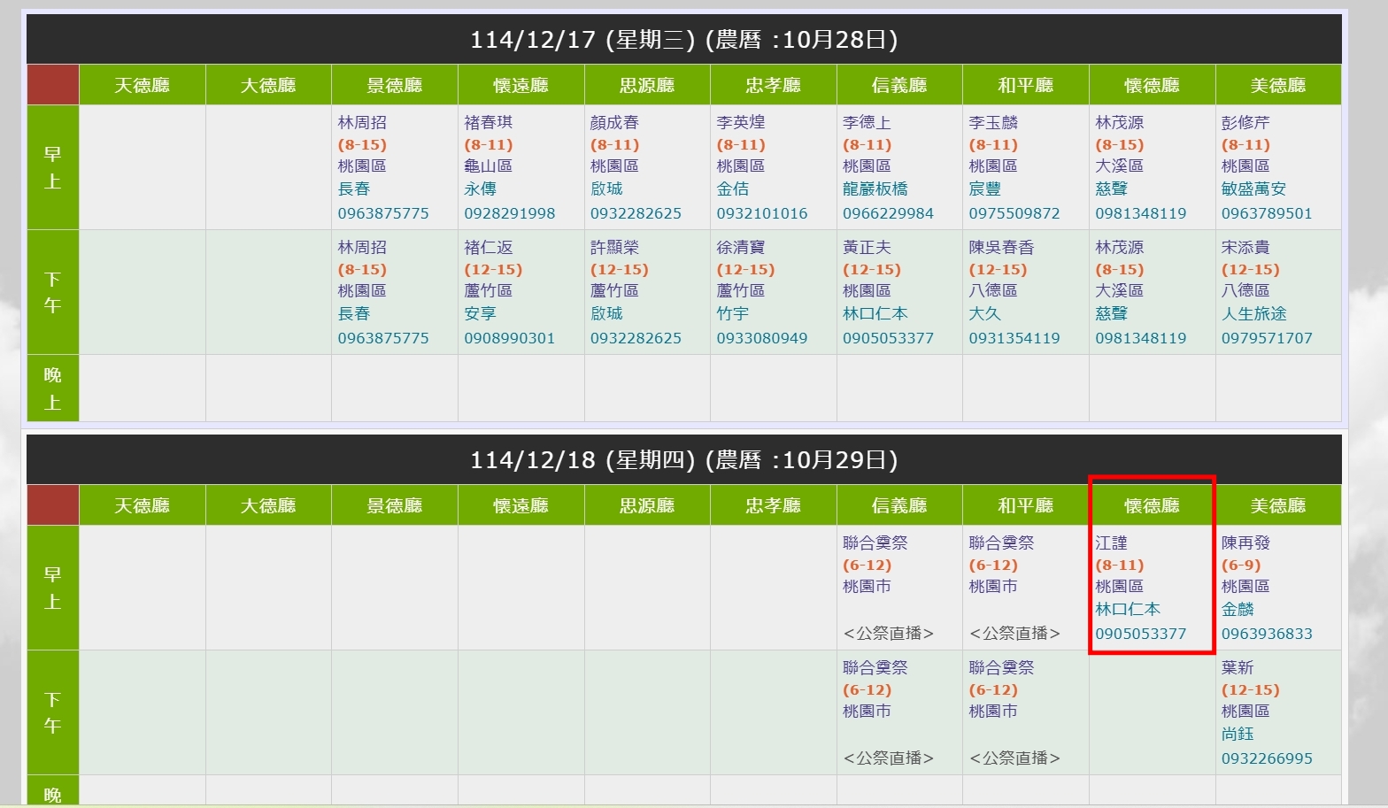Click the 忠孝廳 column header for 12/18
This screenshot has height=808, width=1388.
click(773, 505)
